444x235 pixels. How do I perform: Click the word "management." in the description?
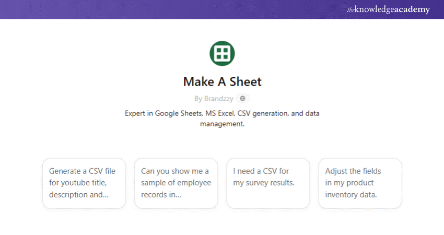(x=222, y=124)
